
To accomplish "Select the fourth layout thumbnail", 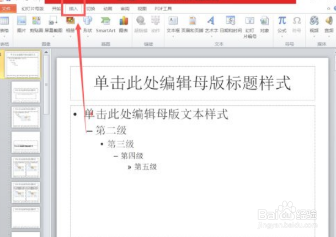I will [x=25, y=142].
